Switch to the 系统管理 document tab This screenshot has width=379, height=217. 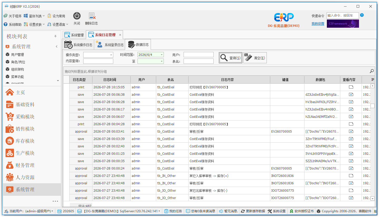pos(74,35)
